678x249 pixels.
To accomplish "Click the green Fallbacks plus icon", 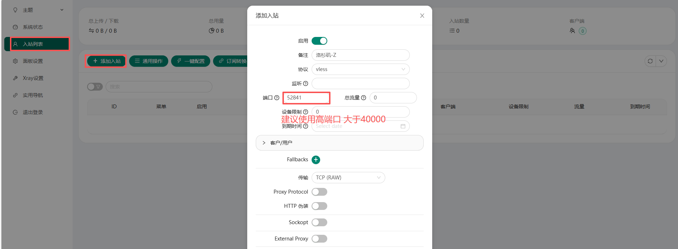I will (316, 160).
